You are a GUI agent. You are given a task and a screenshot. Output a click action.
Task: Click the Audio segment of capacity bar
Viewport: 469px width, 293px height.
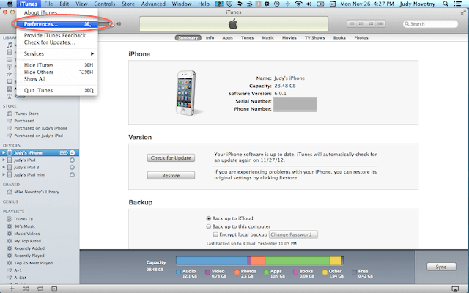click(x=212, y=261)
